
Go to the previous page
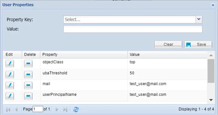(x=16, y=109)
